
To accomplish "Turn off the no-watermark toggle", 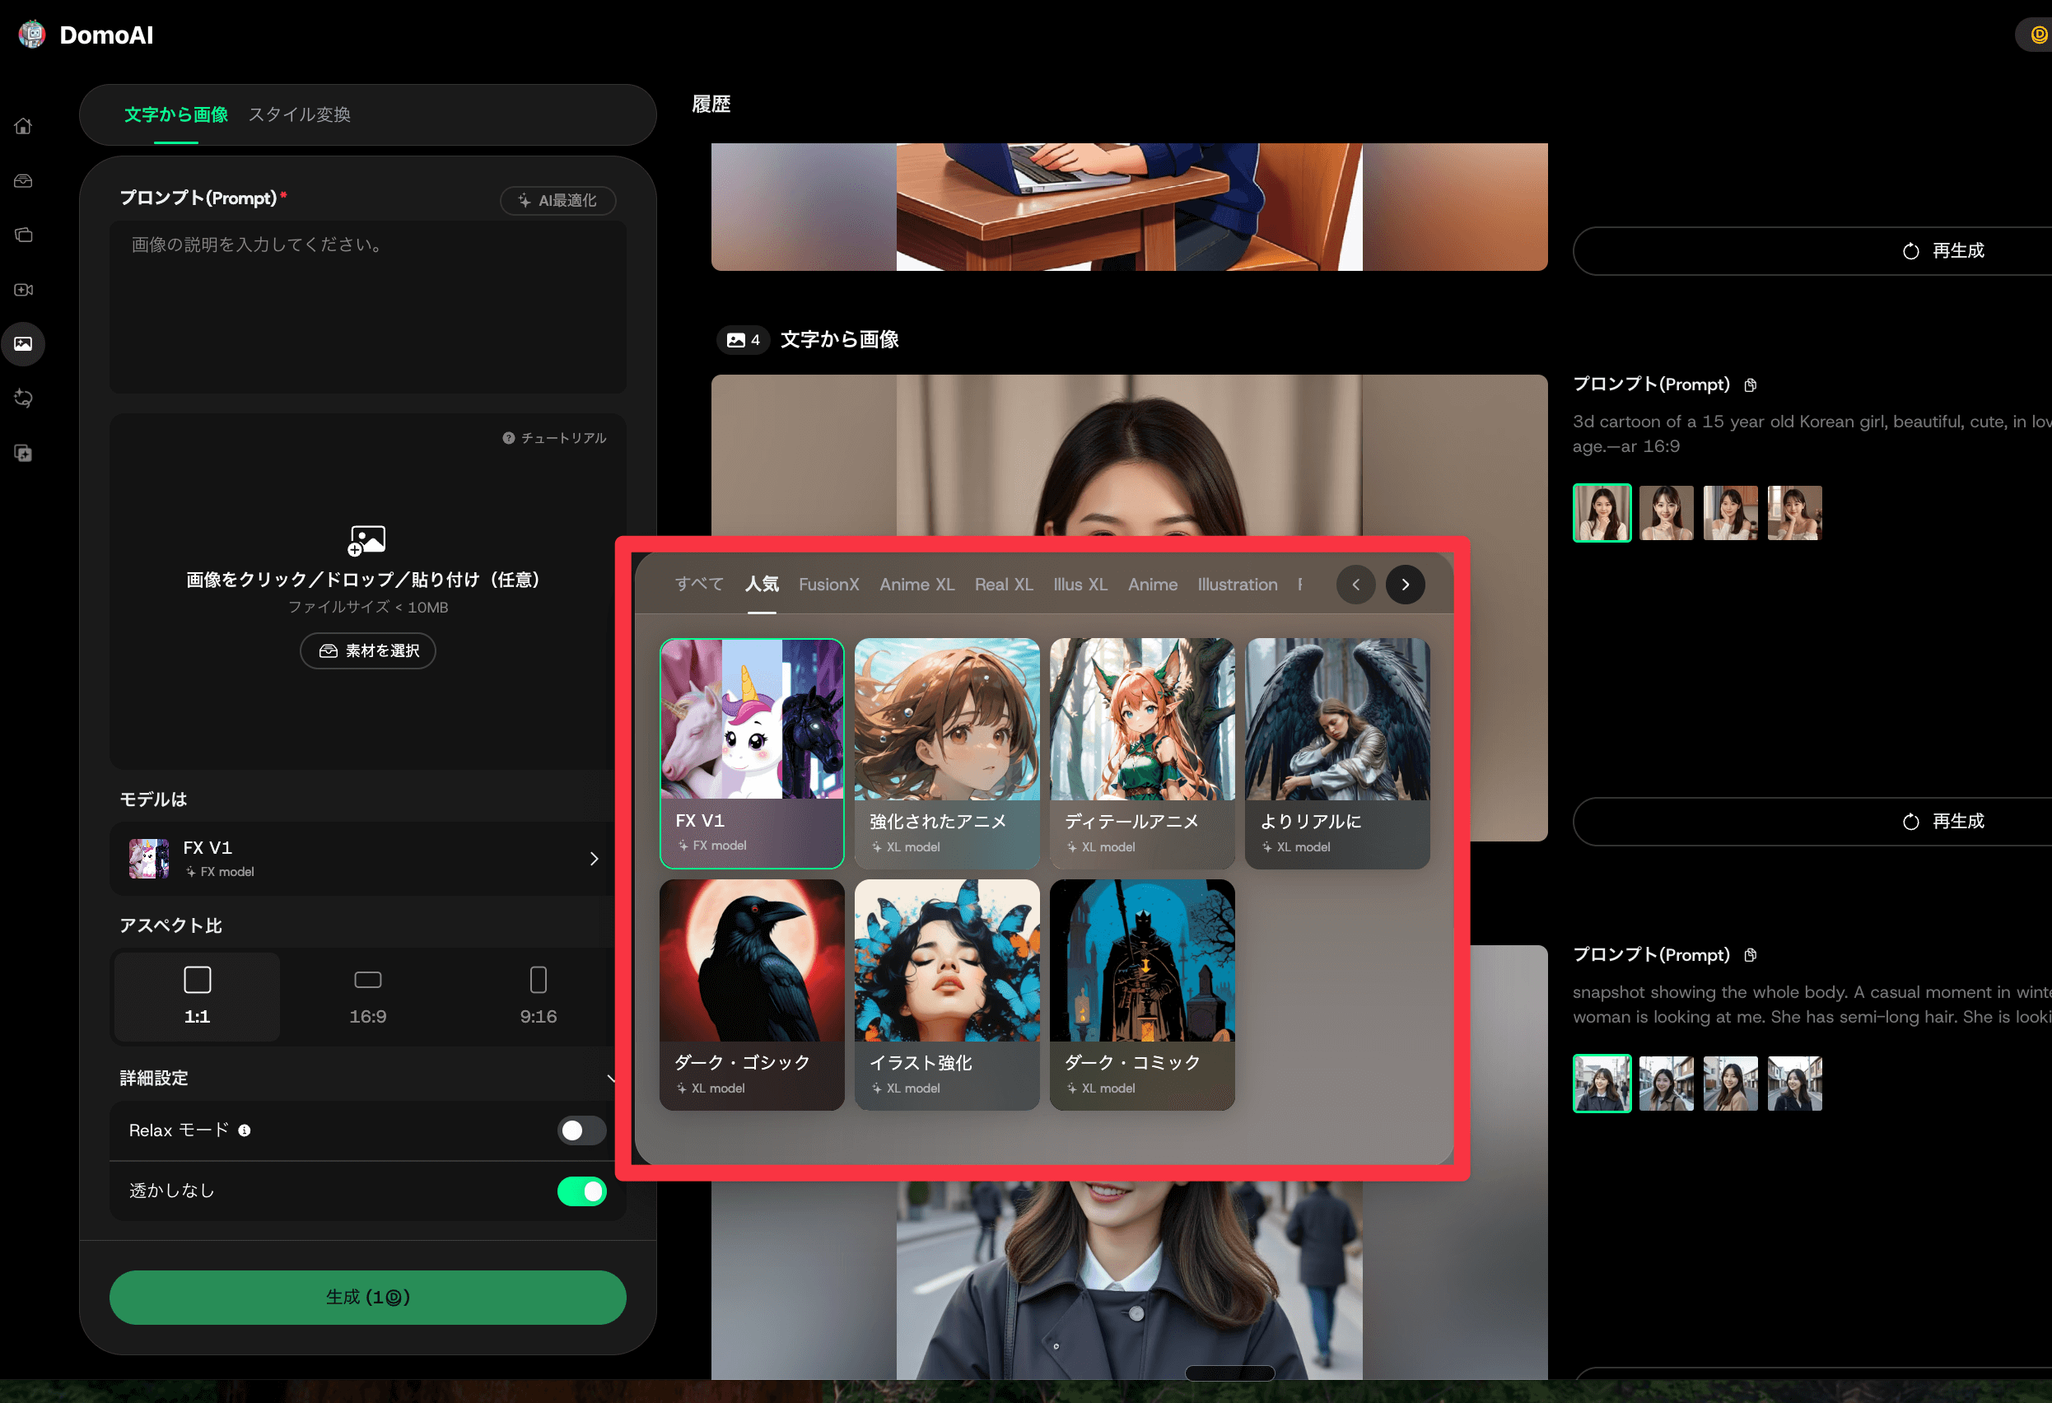I will (x=581, y=1191).
